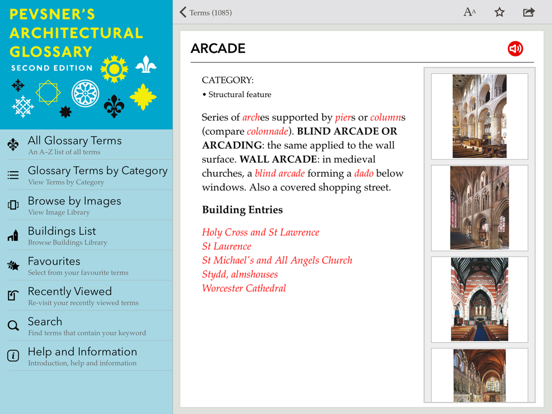Viewport: 552px width, 414px height.
Task: Open Buildings List
Action: 86,235
